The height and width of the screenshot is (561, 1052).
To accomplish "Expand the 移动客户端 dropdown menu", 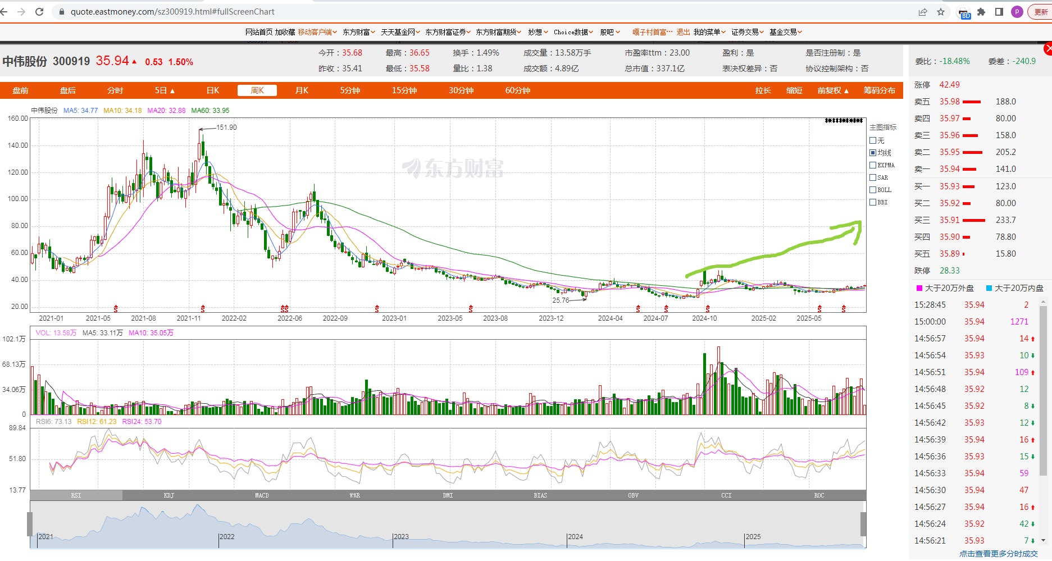I will [x=317, y=32].
